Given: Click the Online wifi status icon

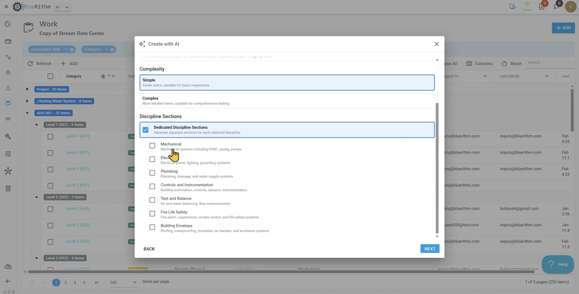Looking at the screenshot, I should (x=527, y=5).
